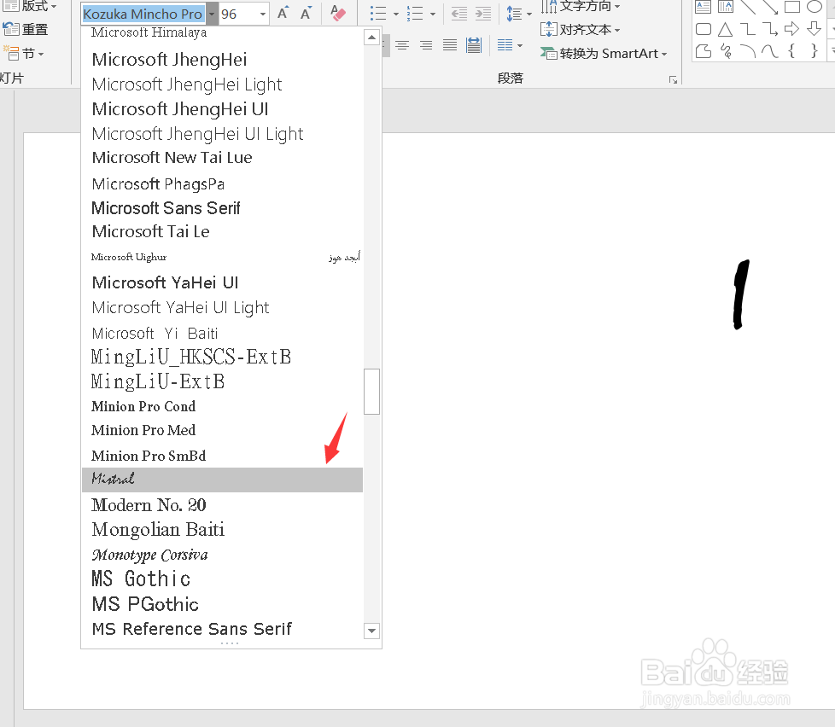
Task: Select Minion Pro Cond font
Action: (222, 406)
